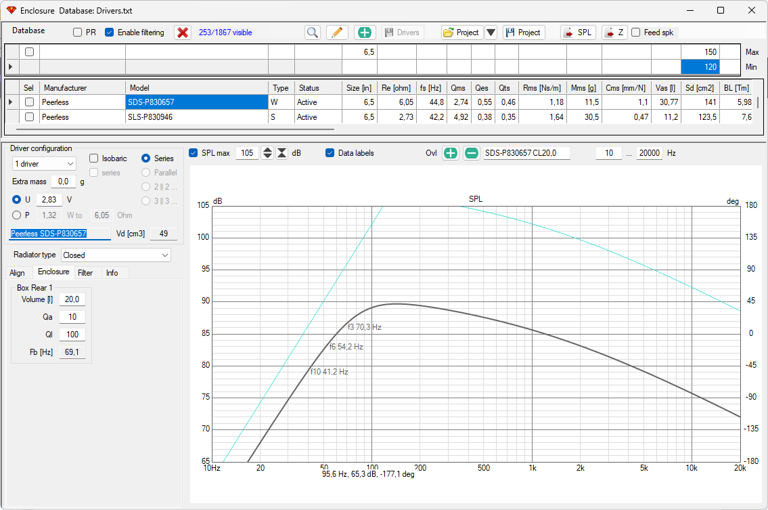Click the 253/1867 visible count
The height and width of the screenshot is (510, 768).
225,33
